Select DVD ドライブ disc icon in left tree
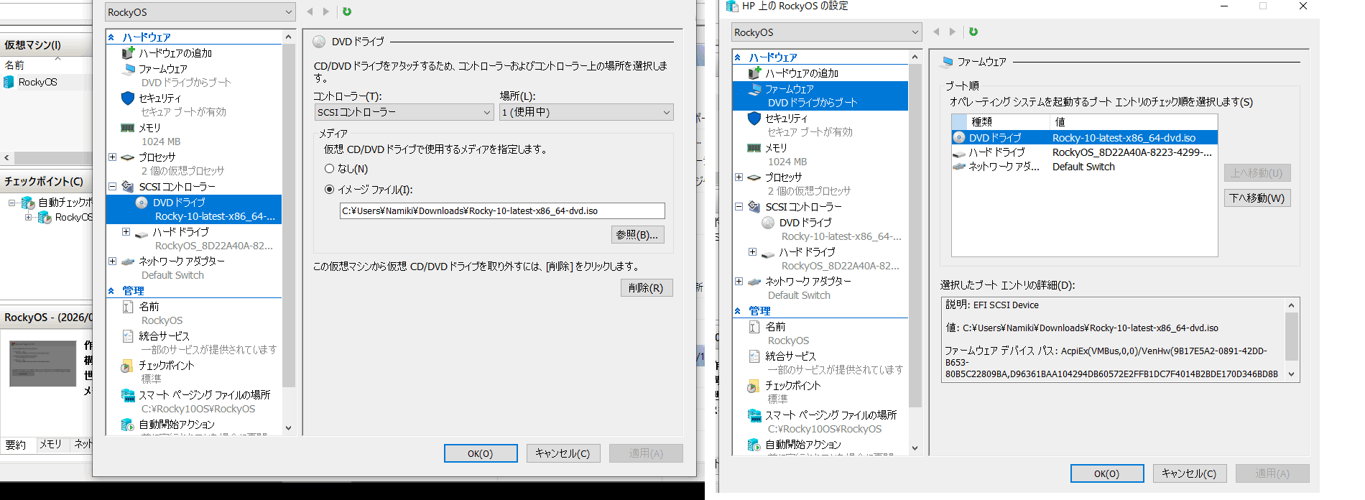The width and height of the screenshot is (1365, 500). pyautogui.click(x=142, y=203)
